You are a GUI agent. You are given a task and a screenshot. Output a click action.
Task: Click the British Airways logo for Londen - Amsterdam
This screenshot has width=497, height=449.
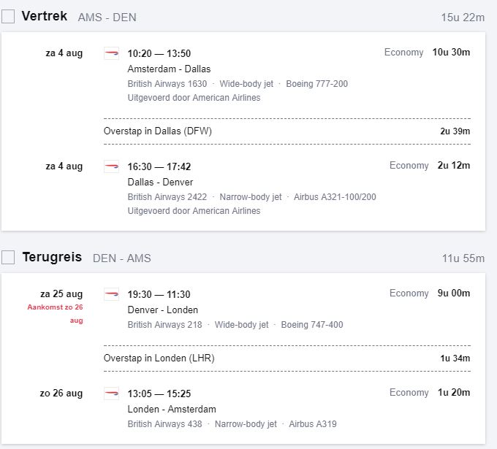pos(112,394)
